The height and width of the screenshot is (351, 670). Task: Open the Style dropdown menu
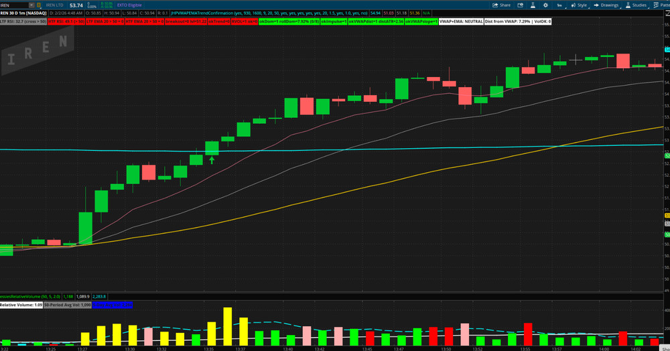[x=579, y=5]
